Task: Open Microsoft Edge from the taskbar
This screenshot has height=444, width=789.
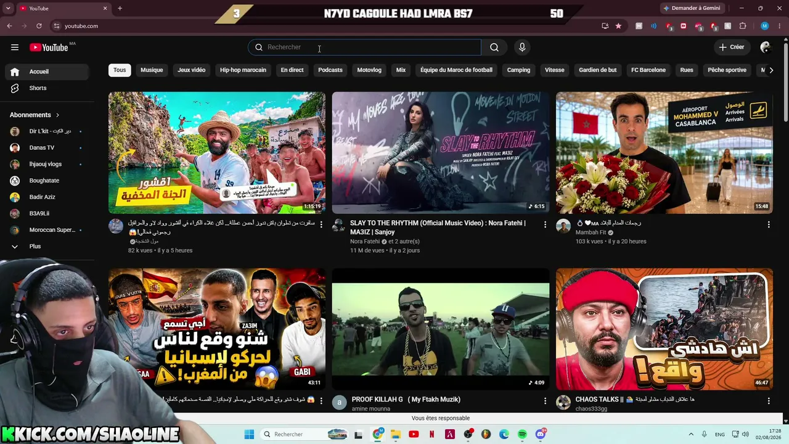Action: pos(504,434)
